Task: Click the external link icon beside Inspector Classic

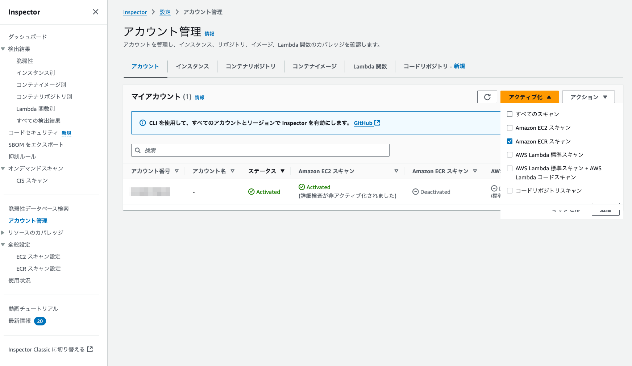Action: [x=90, y=349]
